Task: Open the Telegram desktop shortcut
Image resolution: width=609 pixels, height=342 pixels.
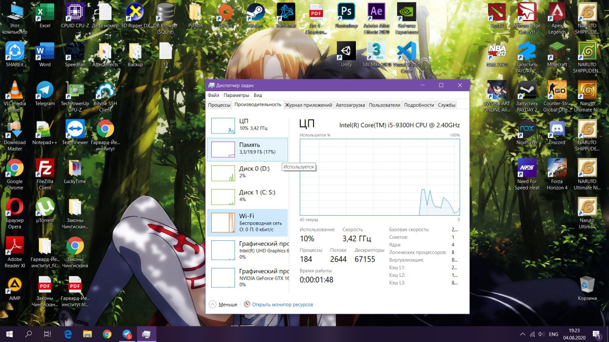Action: tap(45, 93)
